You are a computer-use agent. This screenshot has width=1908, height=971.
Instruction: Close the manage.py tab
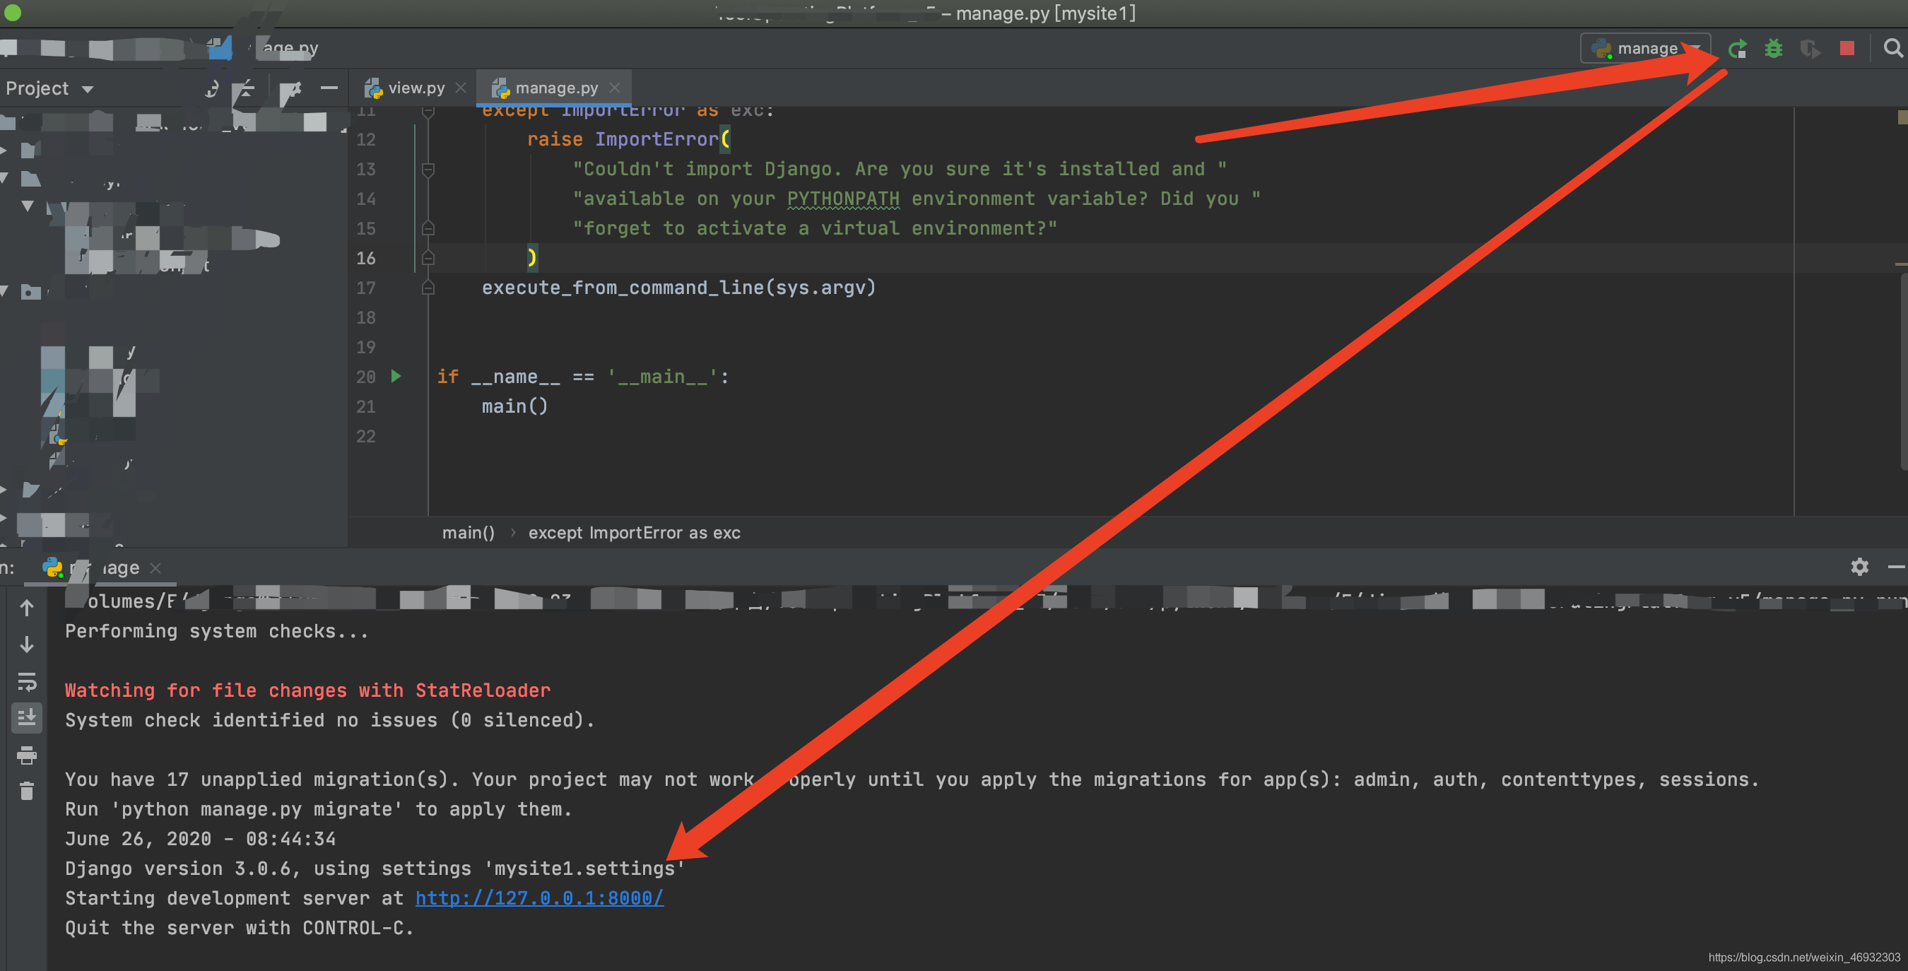[615, 88]
